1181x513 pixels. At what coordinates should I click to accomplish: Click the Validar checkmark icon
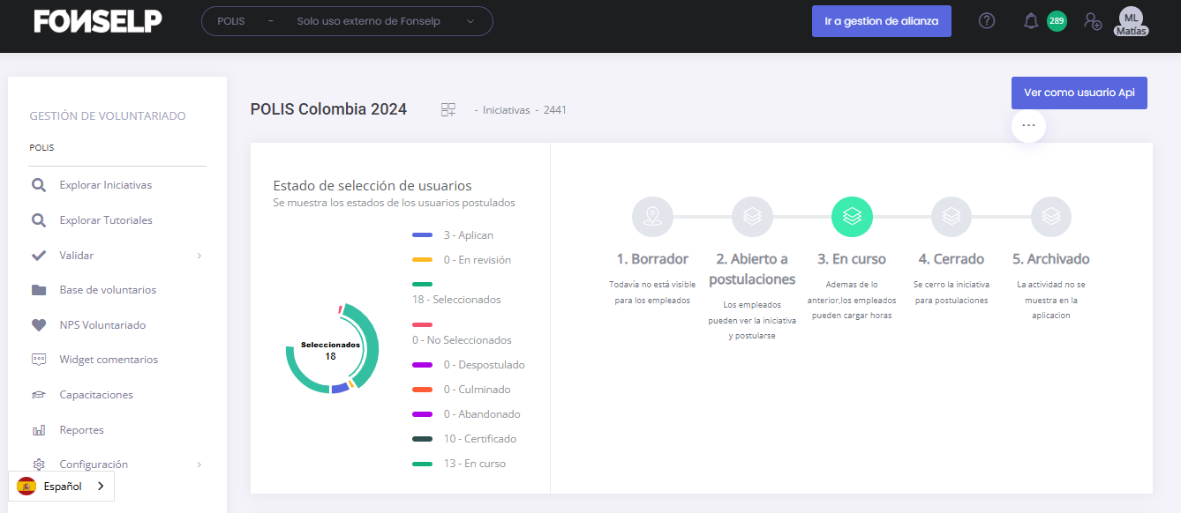(x=39, y=255)
